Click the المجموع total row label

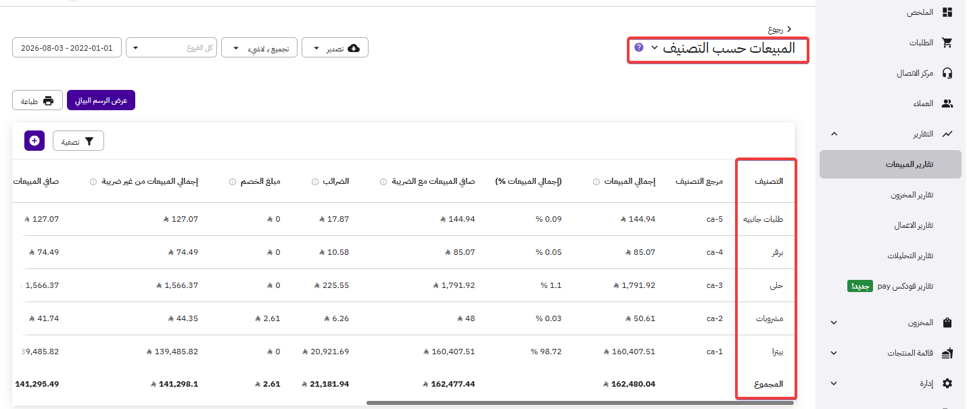tap(769, 384)
